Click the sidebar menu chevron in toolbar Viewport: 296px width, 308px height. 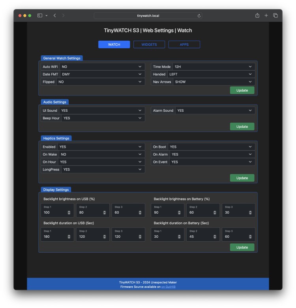(47, 16)
